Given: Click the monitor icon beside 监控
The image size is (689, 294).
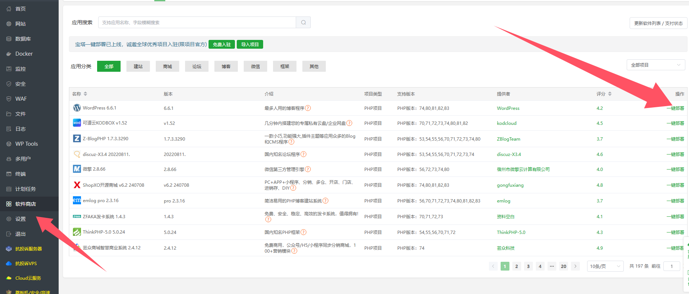Looking at the screenshot, I should (9, 69).
